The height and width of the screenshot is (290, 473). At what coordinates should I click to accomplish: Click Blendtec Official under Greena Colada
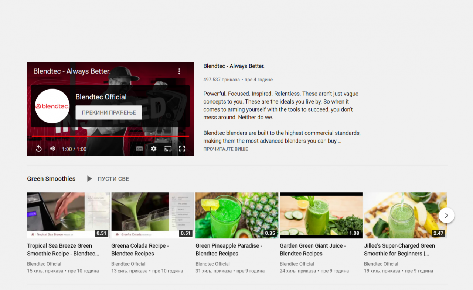(x=128, y=264)
